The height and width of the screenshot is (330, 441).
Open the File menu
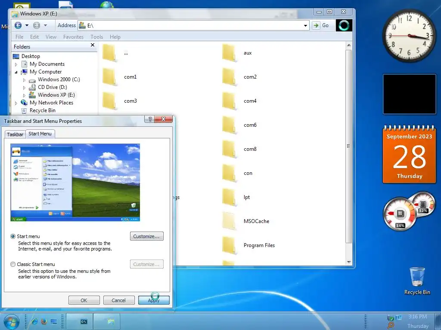[x=19, y=37]
